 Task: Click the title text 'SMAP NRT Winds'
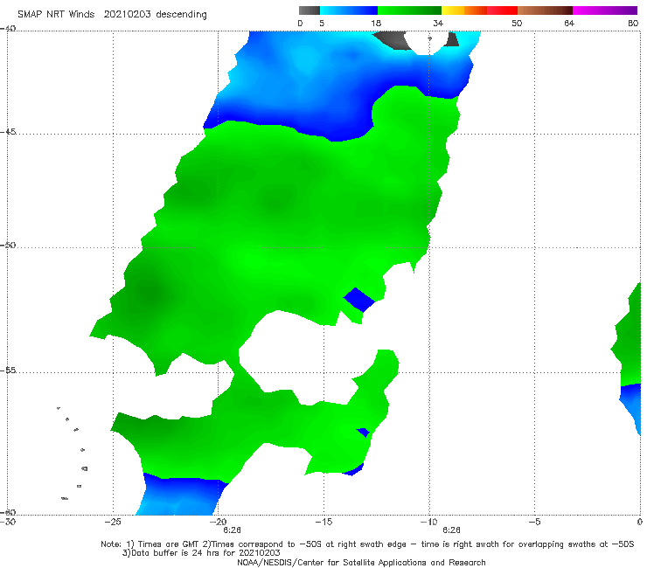click(x=56, y=14)
